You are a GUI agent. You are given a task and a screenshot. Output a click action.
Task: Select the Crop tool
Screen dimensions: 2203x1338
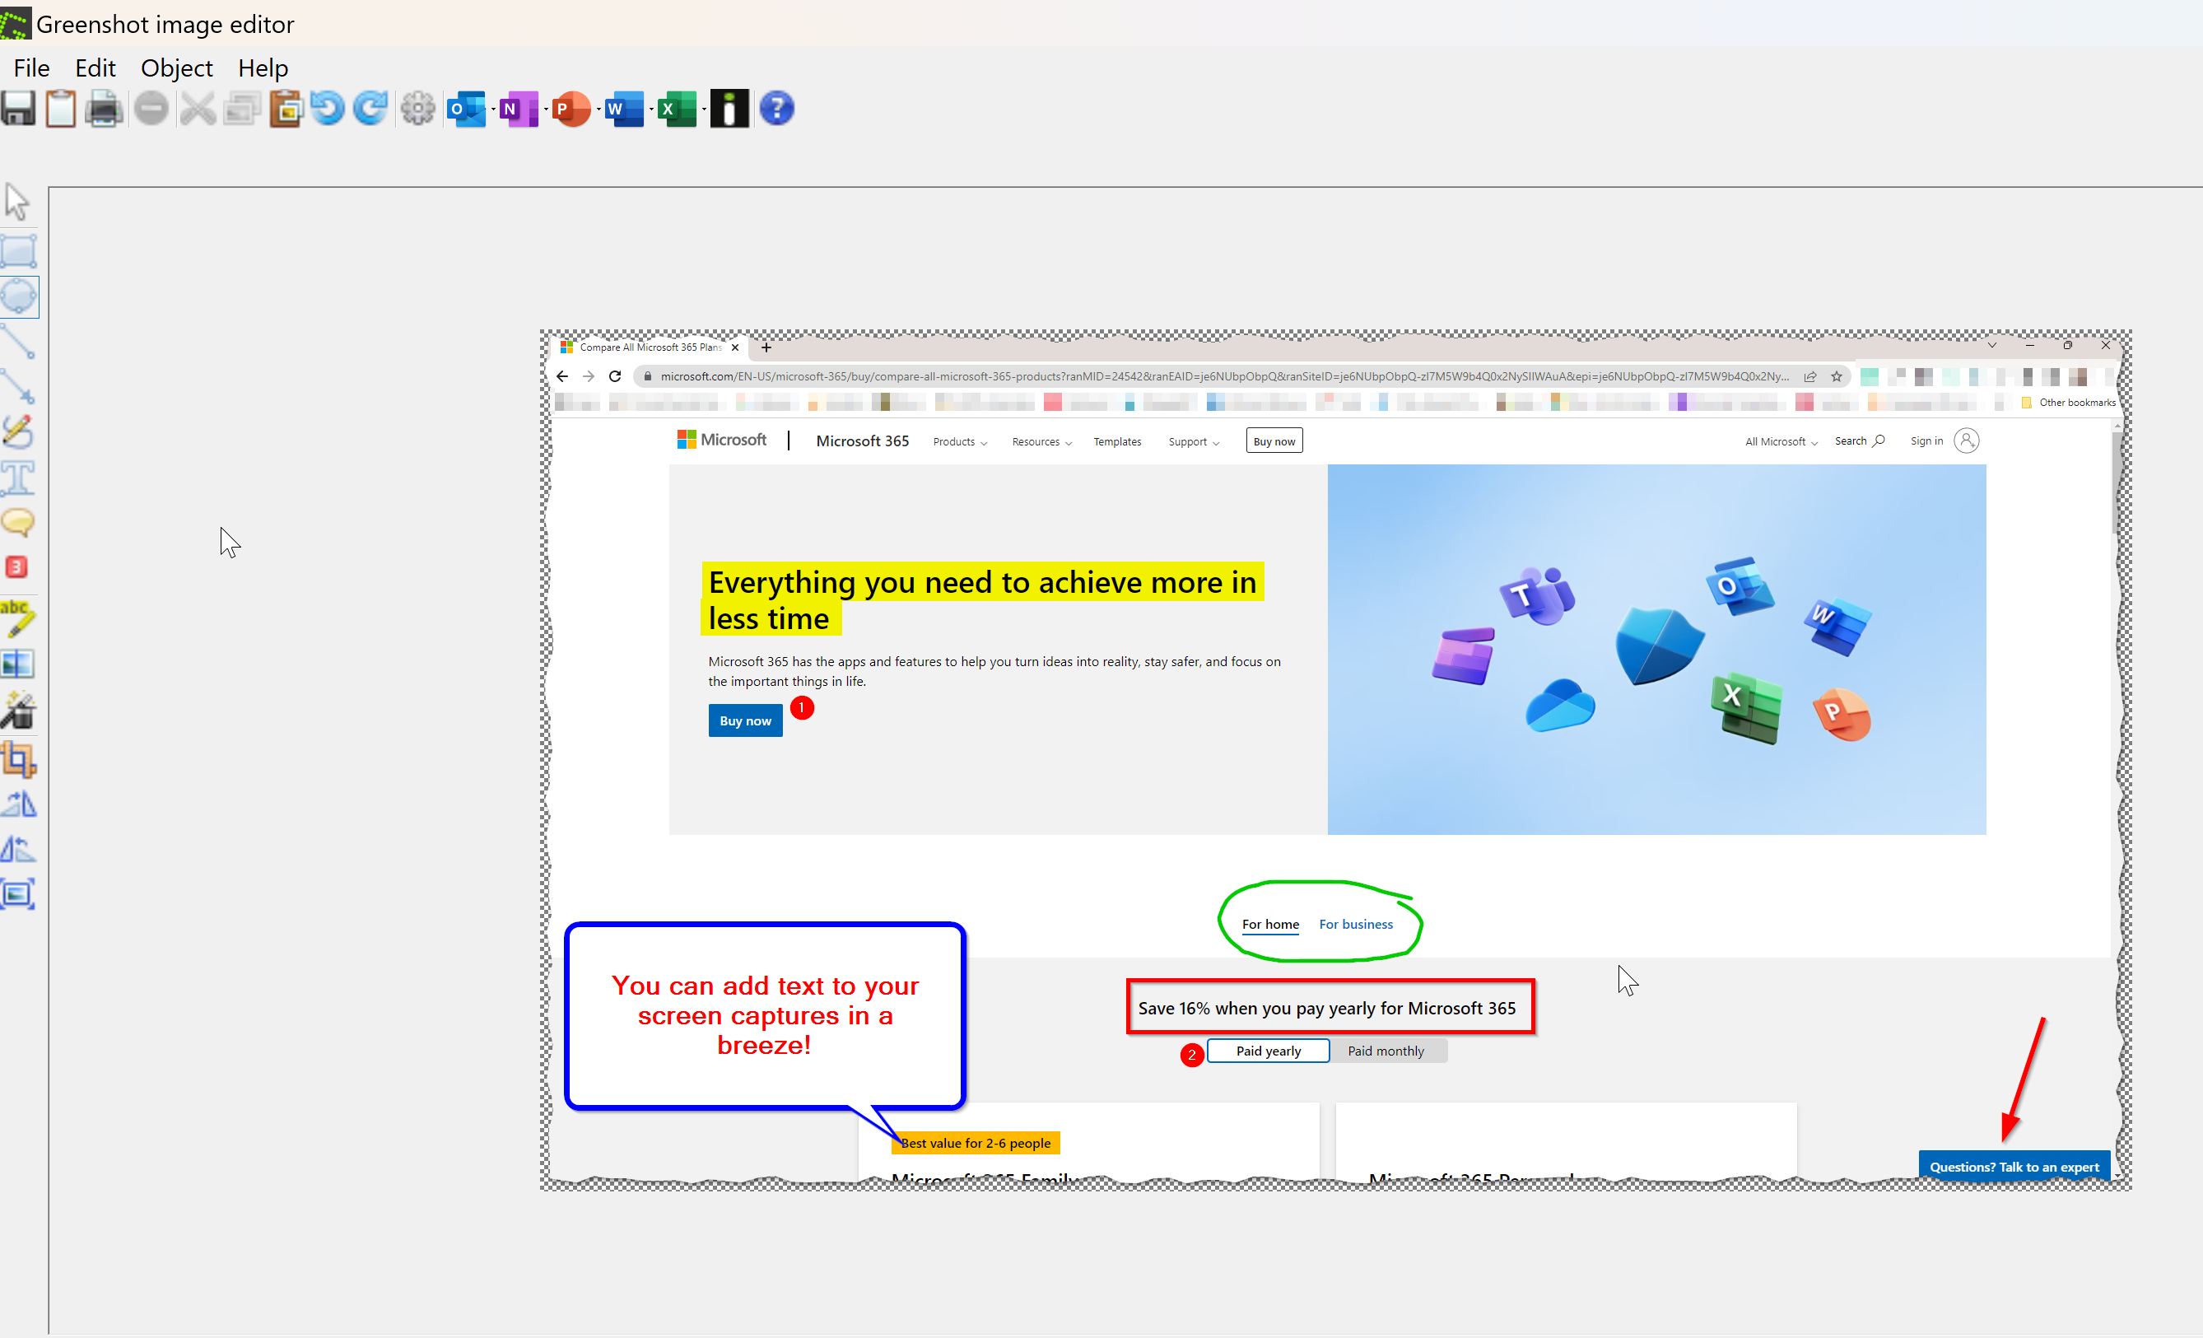[19, 759]
